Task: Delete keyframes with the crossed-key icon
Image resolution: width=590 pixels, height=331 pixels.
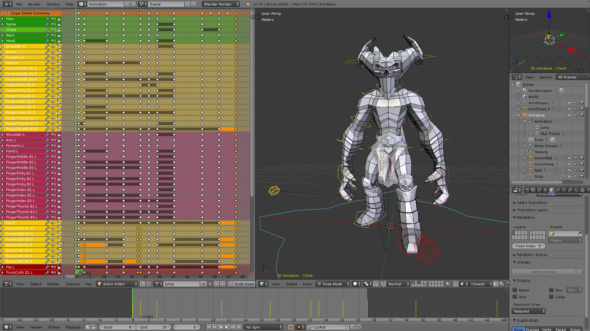Action: [x=359, y=327]
